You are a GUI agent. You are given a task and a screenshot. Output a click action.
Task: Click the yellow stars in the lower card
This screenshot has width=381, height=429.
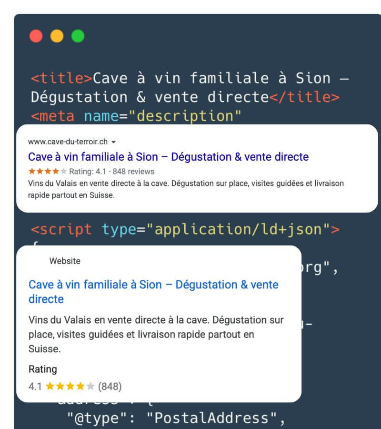coord(70,386)
